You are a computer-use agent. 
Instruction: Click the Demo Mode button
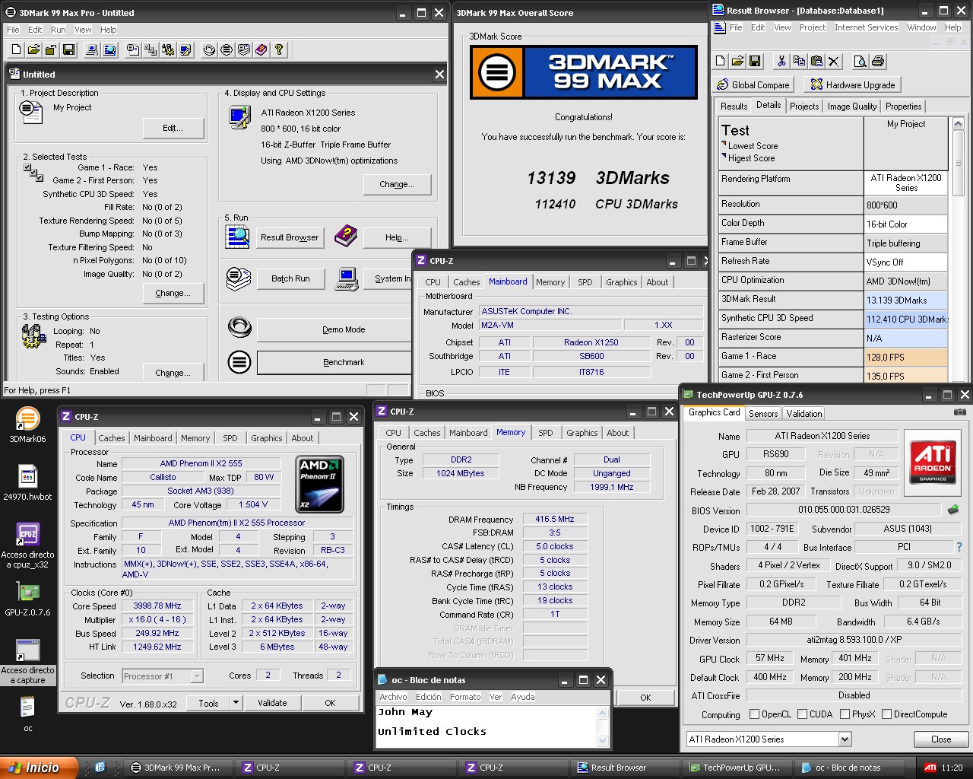click(334, 329)
